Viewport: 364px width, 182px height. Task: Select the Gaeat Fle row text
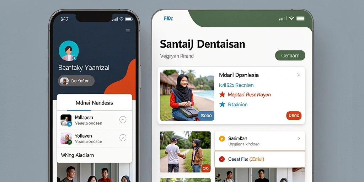click(246, 159)
